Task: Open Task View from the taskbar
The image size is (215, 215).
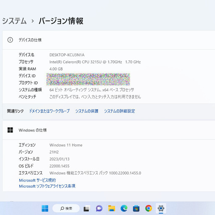Action: point(87,209)
